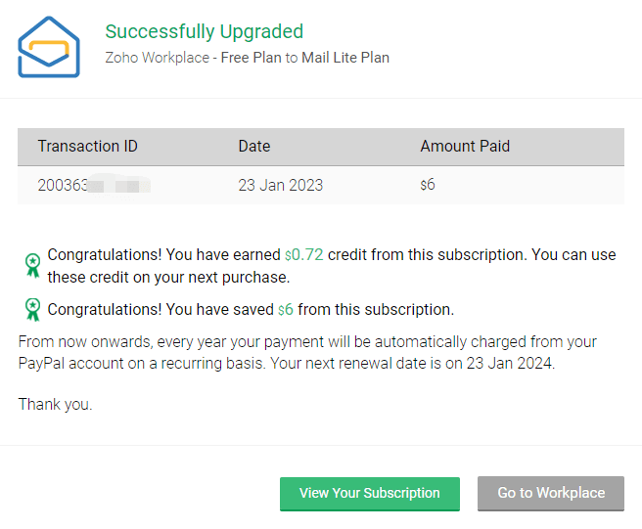Click the badge icon beside earned credit message
This screenshot has width=642, height=529.
(32, 264)
